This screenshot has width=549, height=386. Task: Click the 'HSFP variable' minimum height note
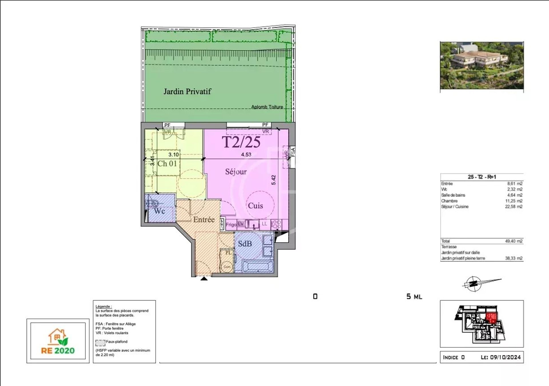tap(123, 353)
